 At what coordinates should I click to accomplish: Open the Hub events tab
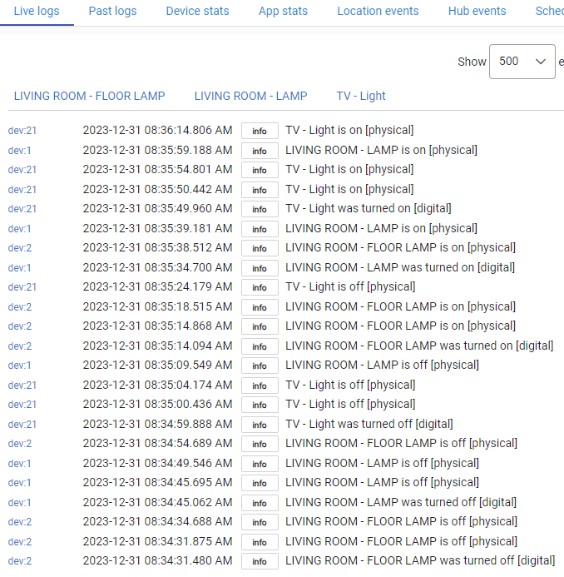[x=477, y=11]
